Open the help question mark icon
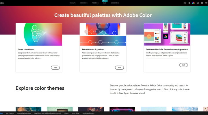Image resolution: width=208 pixels, height=115 pixels. click(x=198, y=3)
